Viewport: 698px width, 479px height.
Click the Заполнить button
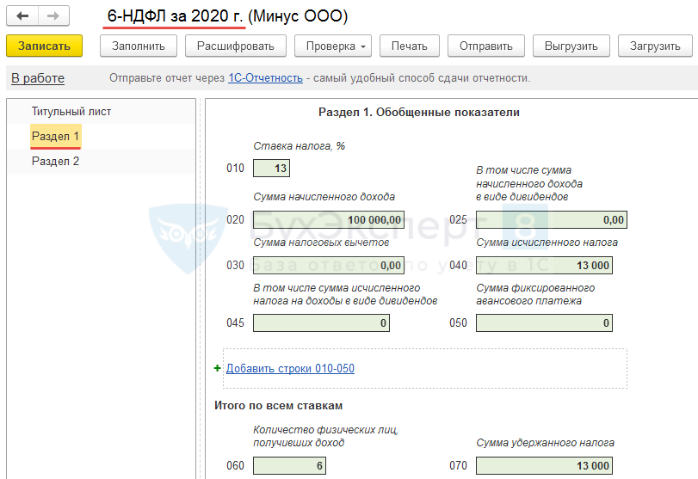point(139,46)
